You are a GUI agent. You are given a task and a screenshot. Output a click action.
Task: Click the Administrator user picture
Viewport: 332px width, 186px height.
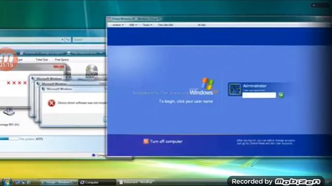(235, 89)
